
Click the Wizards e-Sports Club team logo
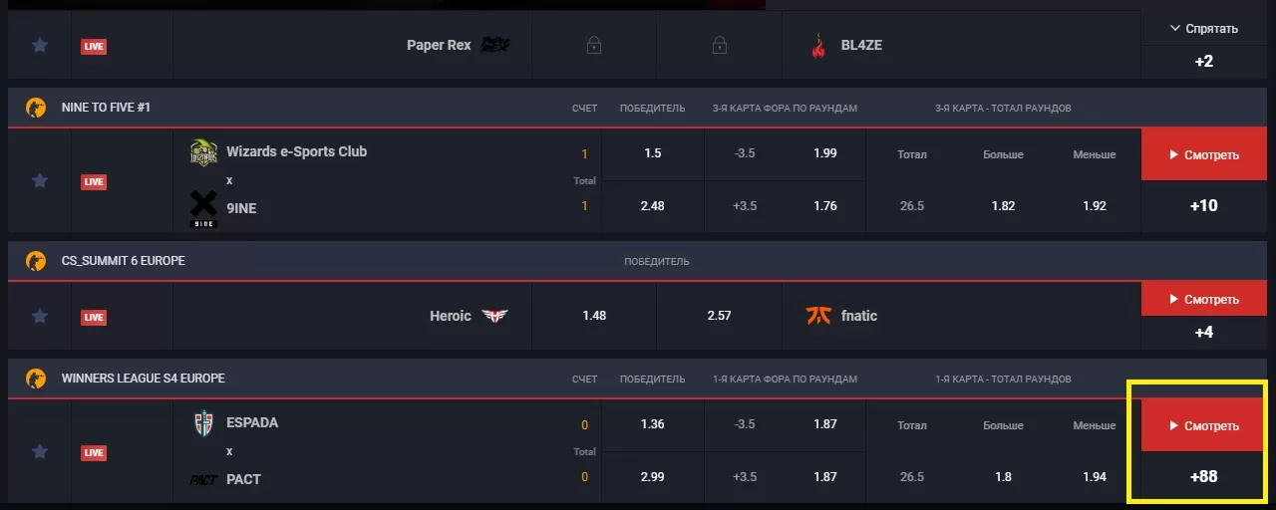[x=203, y=152]
